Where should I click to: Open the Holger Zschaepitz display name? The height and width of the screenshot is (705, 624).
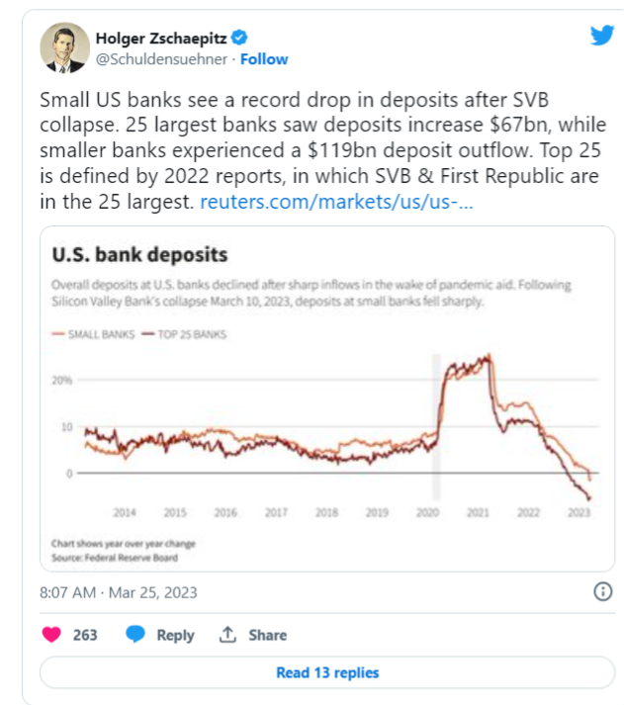point(161,39)
